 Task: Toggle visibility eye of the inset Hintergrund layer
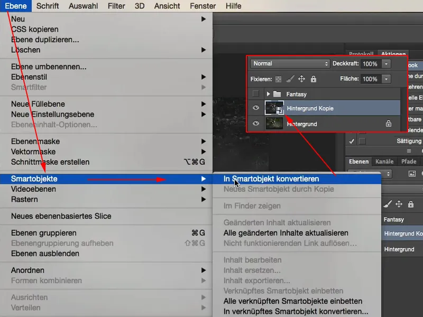pyautogui.click(x=256, y=124)
